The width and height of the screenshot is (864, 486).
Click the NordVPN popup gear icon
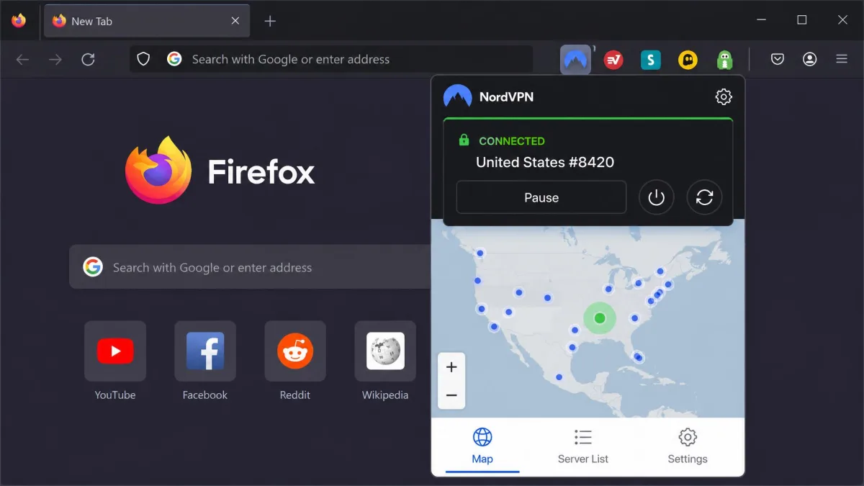tap(724, 96)
